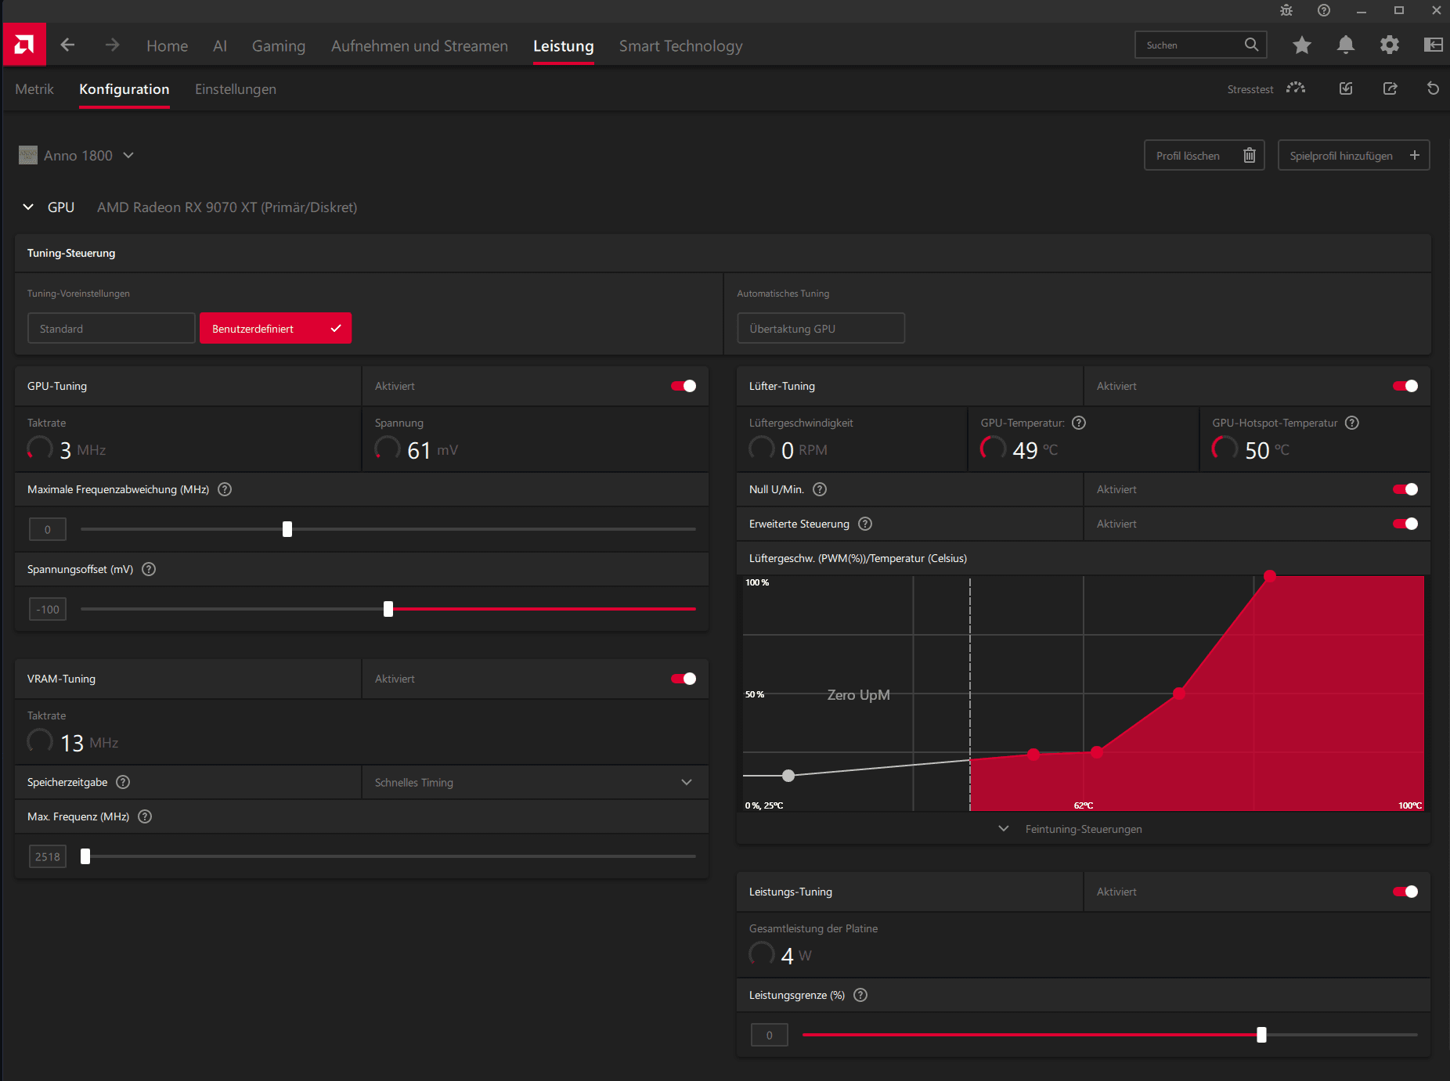The height and width of the screenshot is (1081, 1450).
Task: Show help for GPU-Hotspot-Temperatur
Action: 1352,423
